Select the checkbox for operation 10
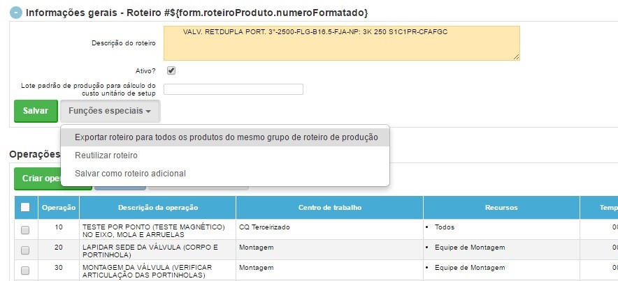Viewport: 618px width, 281px height. [x=25, y=230]
